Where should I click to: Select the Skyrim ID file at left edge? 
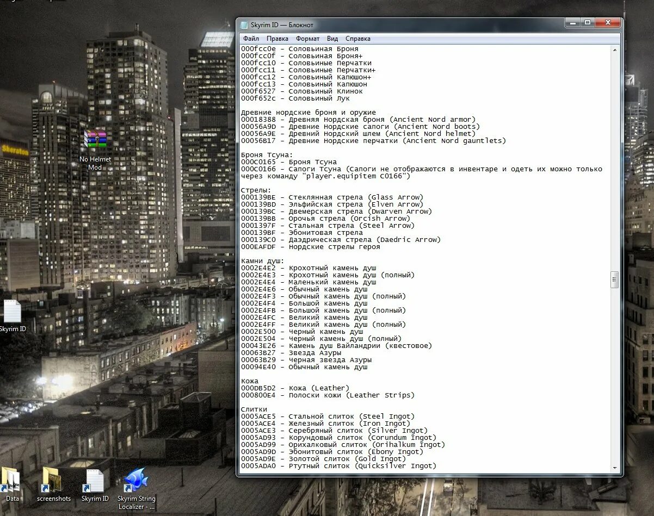(12, 311)
